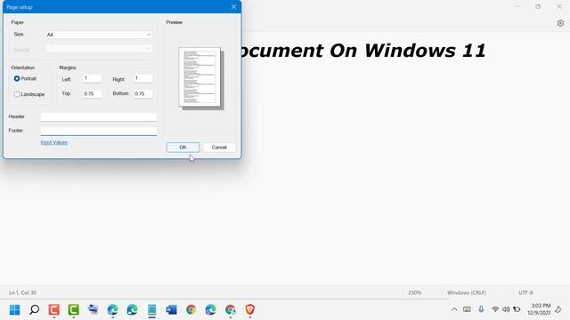Click UTF-8 encoding status entry
The image size is (570, 320).
[x=525, y=292]
